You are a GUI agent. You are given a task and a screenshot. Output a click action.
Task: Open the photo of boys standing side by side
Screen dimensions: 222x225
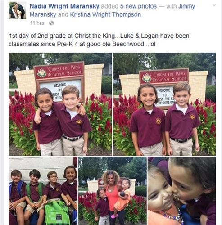(164, 104)
